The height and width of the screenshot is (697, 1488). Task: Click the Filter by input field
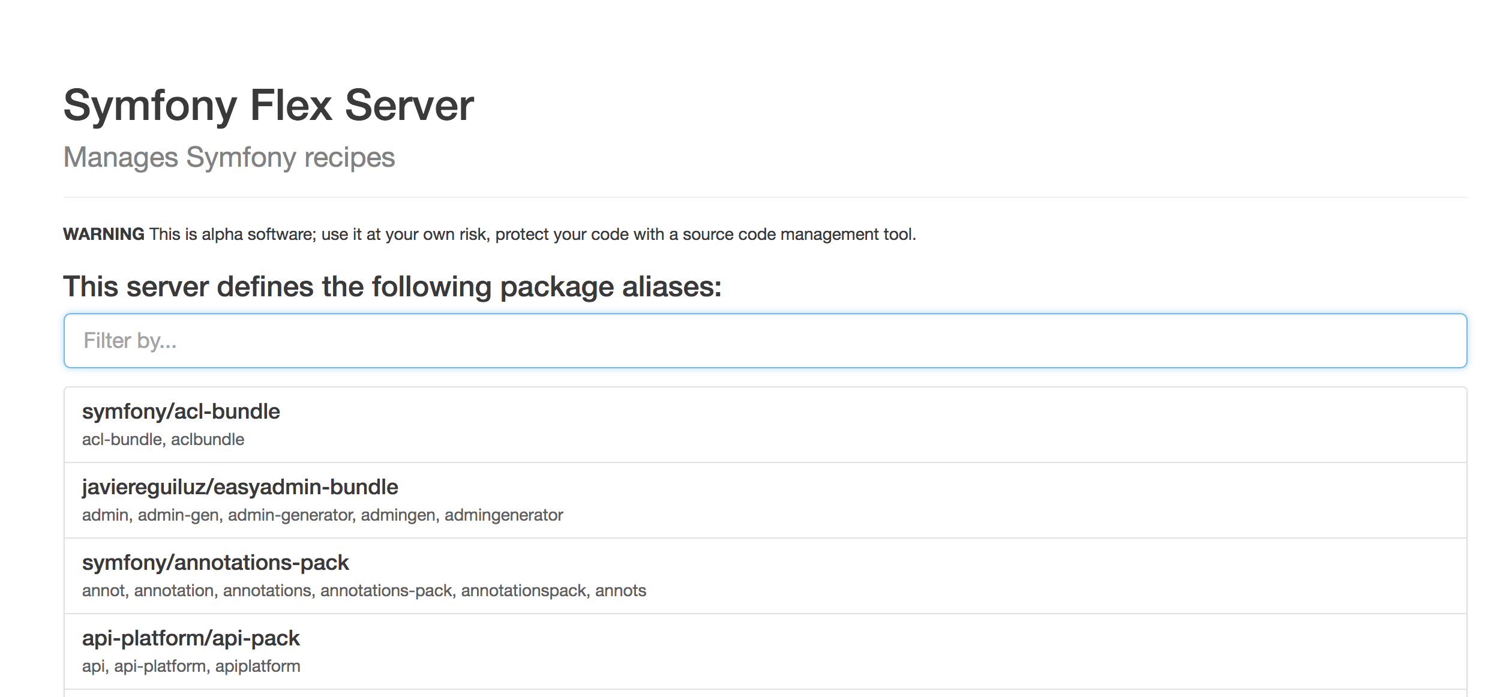[765, 341]
